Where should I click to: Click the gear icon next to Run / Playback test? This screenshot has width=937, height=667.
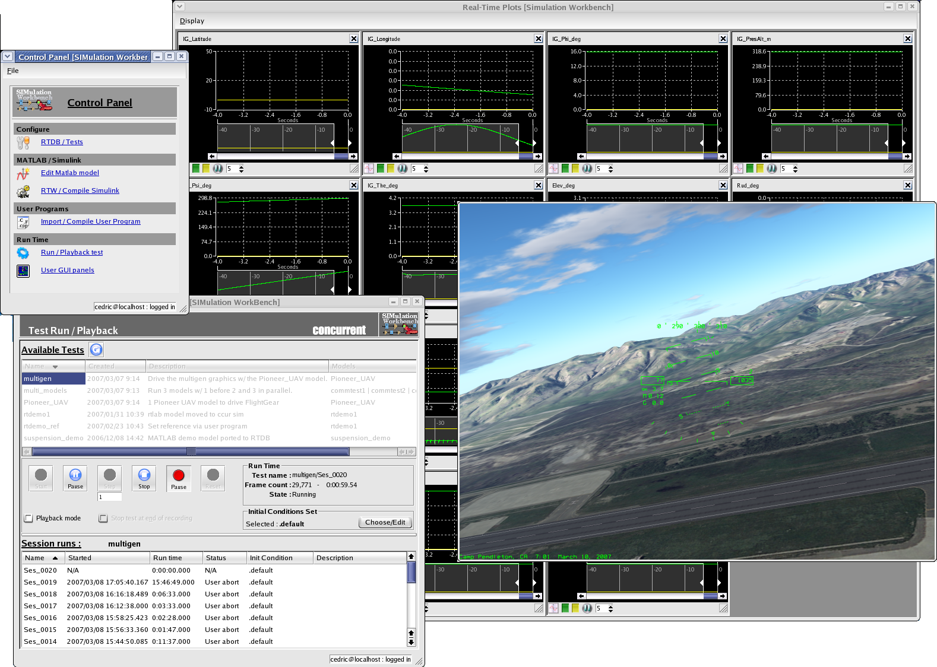(x=23, y=253)
